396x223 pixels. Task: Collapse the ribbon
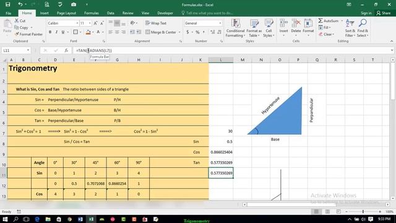pyautogui.click(x=392, y=42)
